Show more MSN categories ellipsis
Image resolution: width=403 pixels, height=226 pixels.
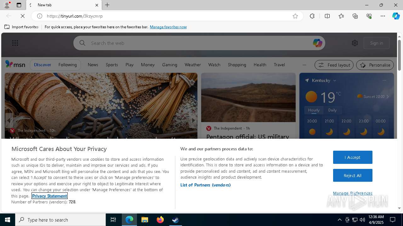tap(304, 65)
